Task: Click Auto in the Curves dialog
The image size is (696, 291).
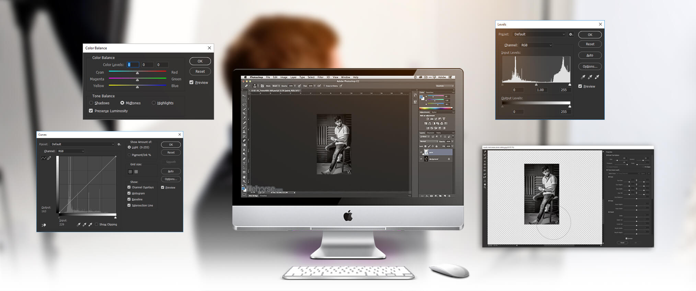Action: click(171, 171)
